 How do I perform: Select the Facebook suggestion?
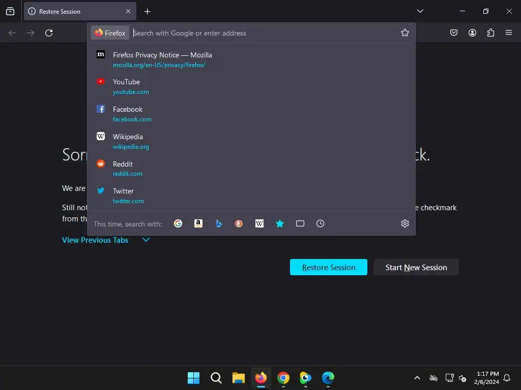(x=251, y=114)
